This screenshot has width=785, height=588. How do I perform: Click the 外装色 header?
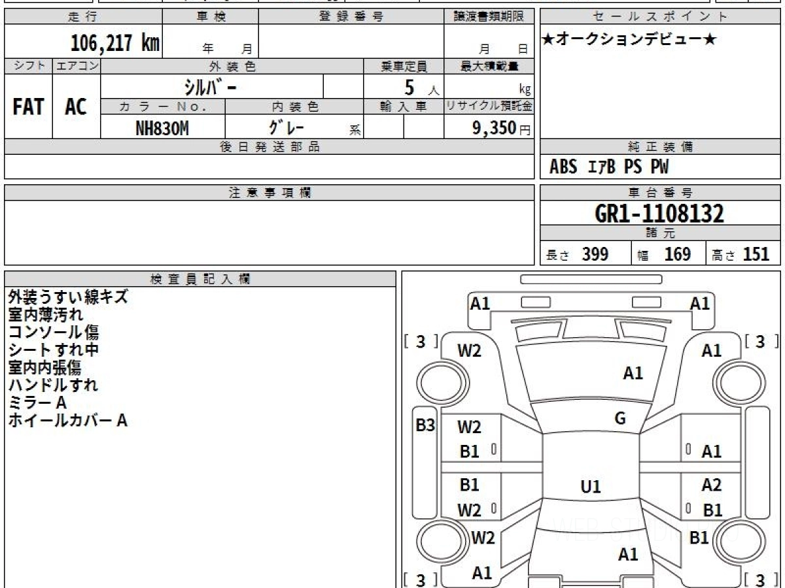coord(232,66)
